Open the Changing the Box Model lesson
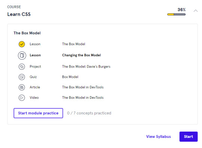The height and width of the screenshot is (148, 202). coord(82,55)
